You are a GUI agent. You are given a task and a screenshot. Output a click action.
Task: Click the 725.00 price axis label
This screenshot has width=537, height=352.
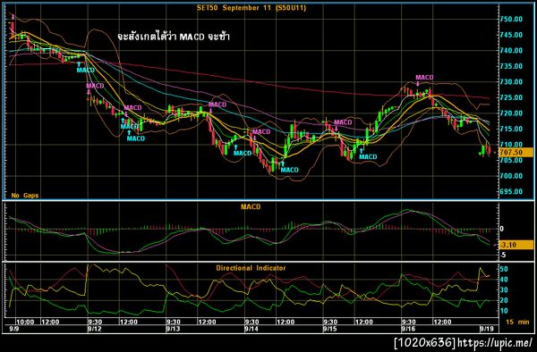click(x=511, y=97)
